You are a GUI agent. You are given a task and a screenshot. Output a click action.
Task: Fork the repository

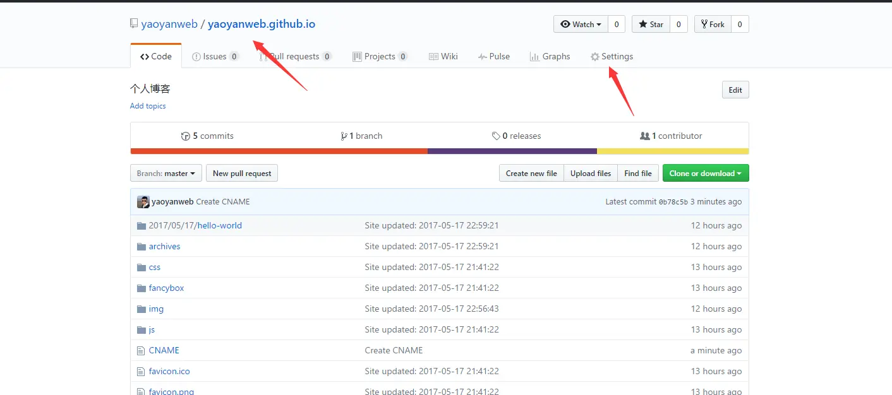tap(713, 24)
